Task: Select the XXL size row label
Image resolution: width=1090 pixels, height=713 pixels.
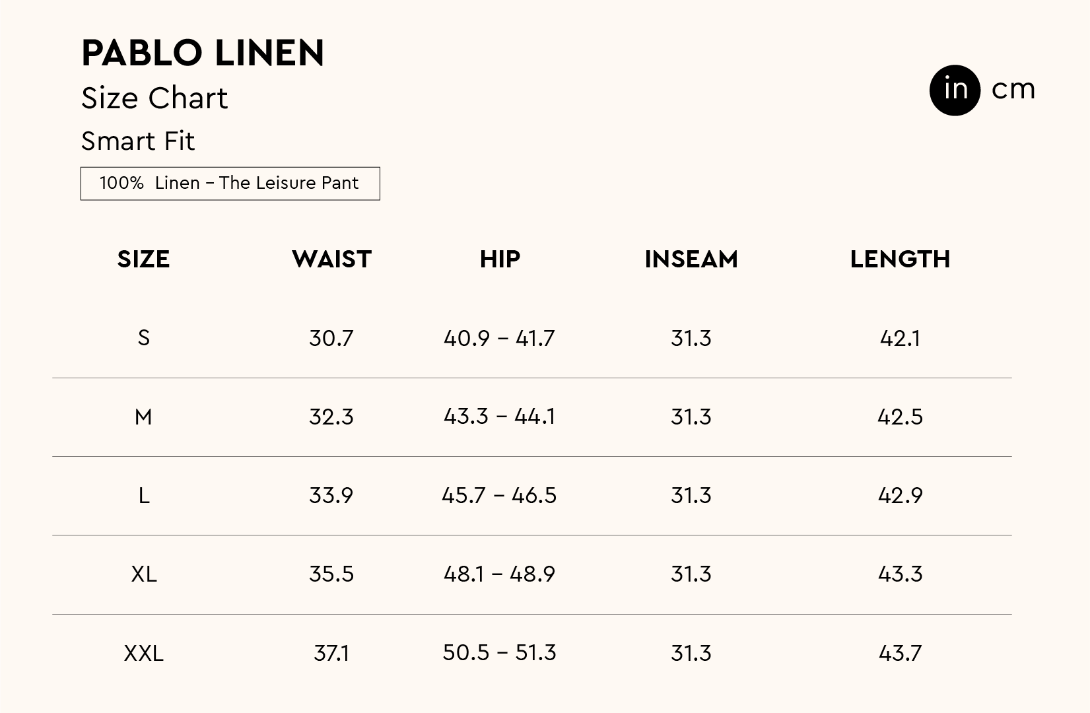Action: point(143,653)
